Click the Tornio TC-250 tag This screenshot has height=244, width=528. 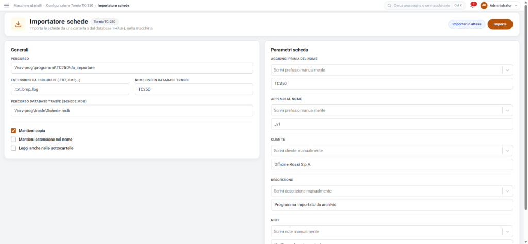pos(105,22)
